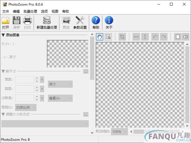
Task: Click the crop tool icon
Action: click(122, 37)
